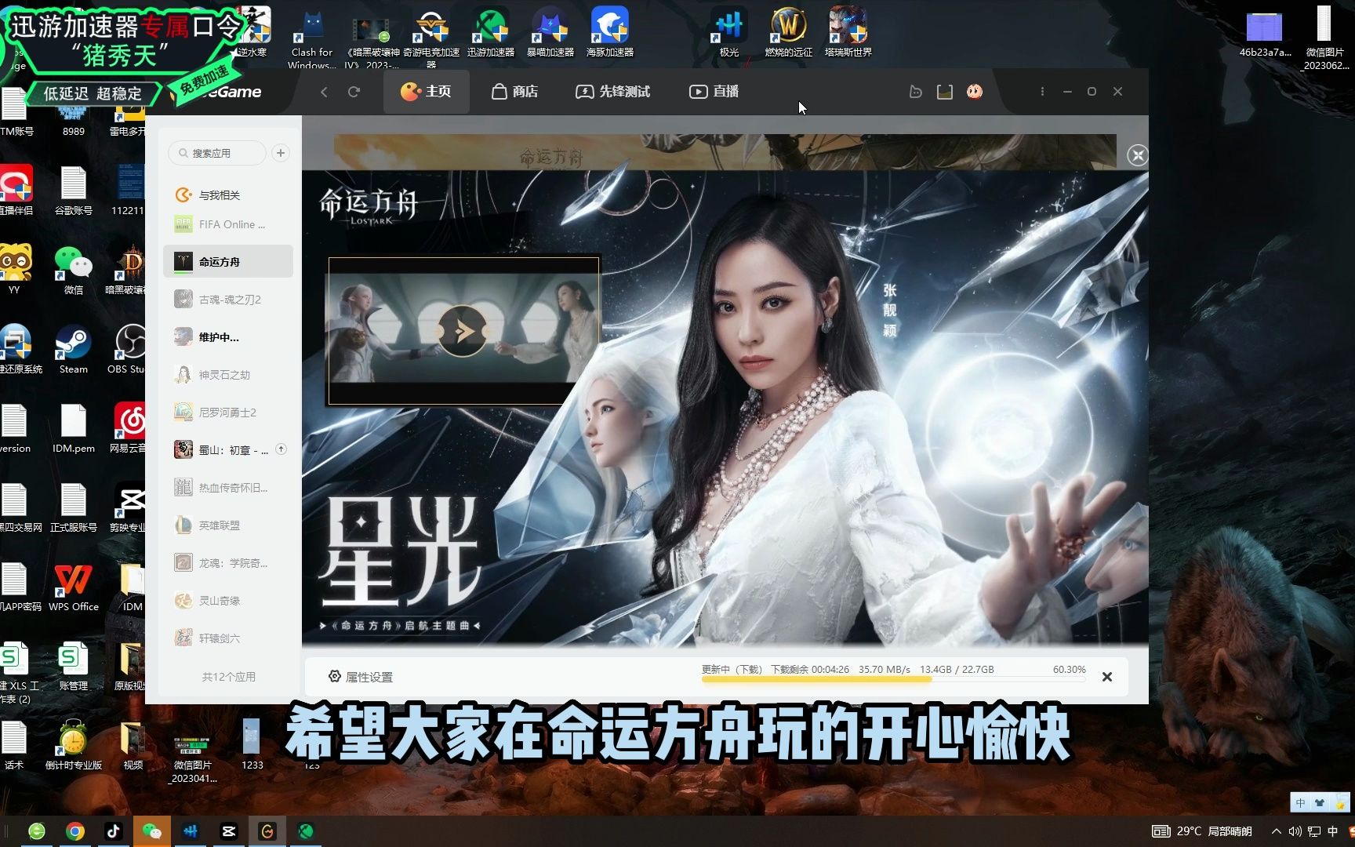The width and height of the screenshot is (1355, 847).
Task: Select 龙魂: 学院奇 game entry
Action: [228, 562]
